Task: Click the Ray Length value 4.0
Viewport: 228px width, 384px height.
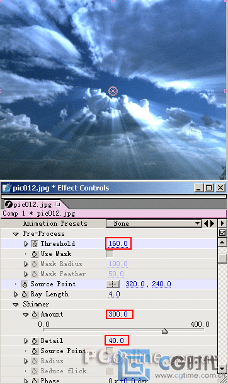Action: tap(114, 294)
